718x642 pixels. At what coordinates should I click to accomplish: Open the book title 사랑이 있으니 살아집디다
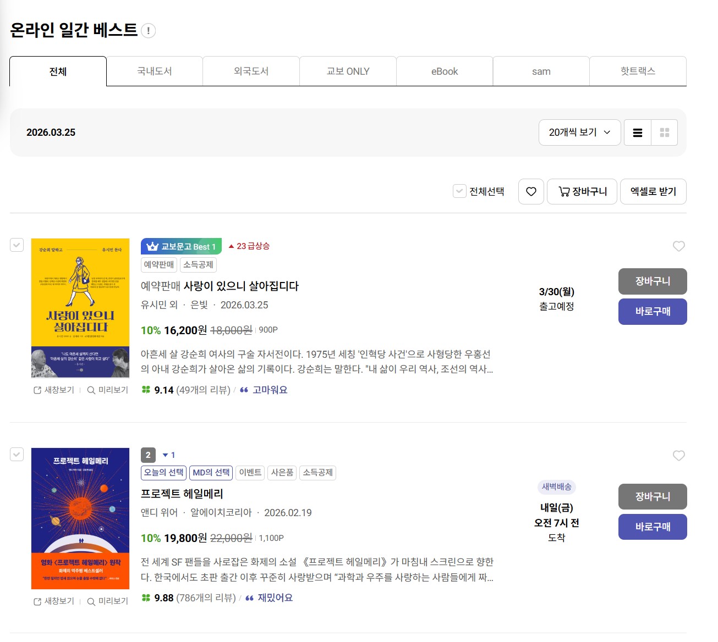pyautogui.click(x=241, y=286)
